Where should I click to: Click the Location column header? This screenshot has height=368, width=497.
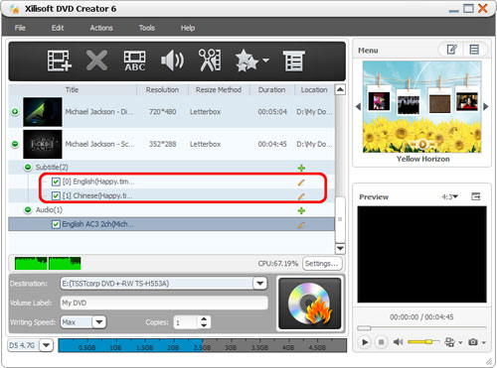(314, 89)
